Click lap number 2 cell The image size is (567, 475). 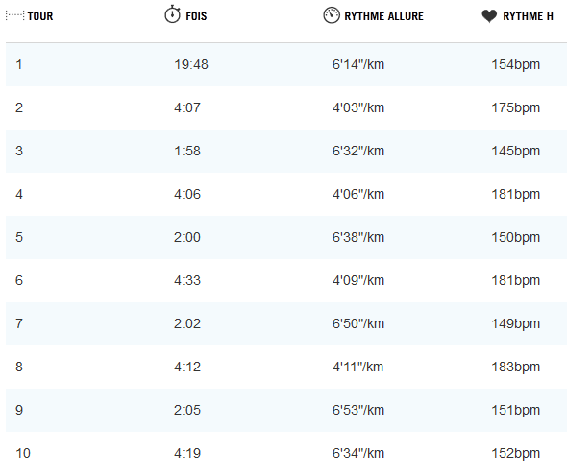point(19,107)
